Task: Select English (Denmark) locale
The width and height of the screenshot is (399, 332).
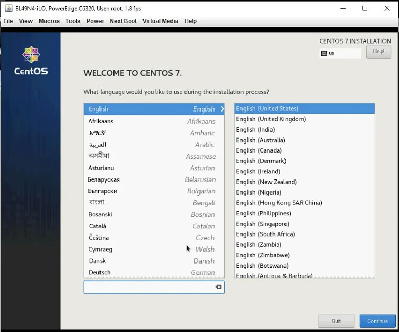Action: coord(304,161)
